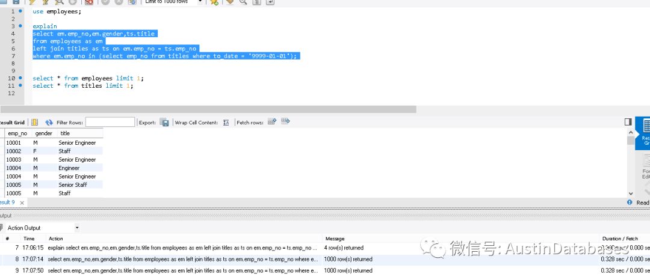This screenshot has width=650, height=277.
Task: Commit the transaction with the checkmark icon
Action: pyautogui.click(x=105, y=2)
